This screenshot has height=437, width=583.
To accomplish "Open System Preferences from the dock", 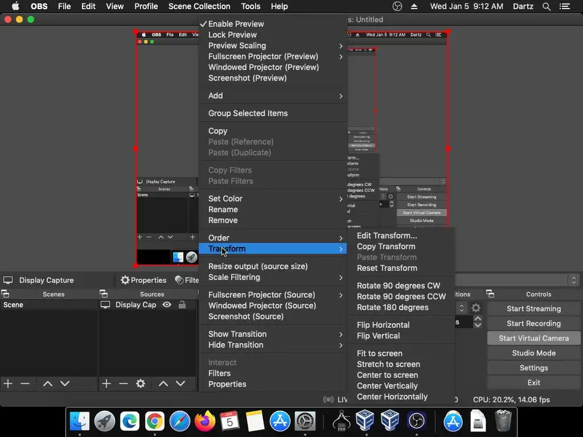I will point(305,421).
